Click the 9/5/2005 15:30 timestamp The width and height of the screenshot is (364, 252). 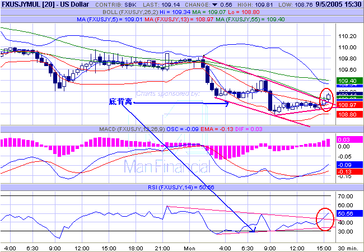click(338, 4)
